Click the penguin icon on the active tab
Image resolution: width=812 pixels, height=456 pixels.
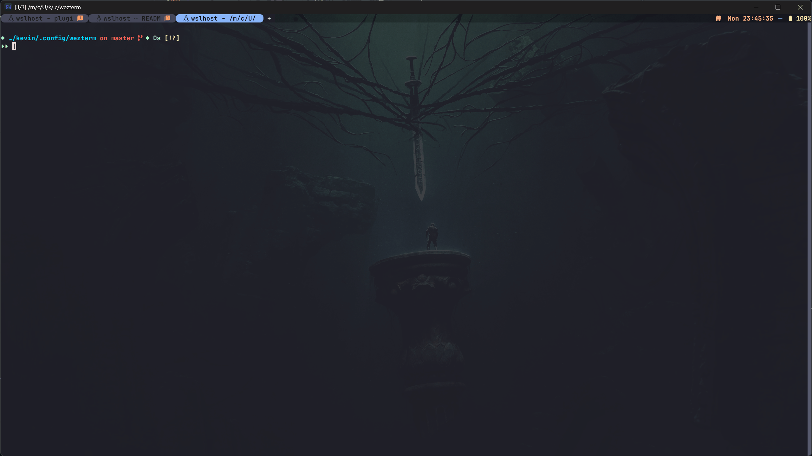coord(186,18)
